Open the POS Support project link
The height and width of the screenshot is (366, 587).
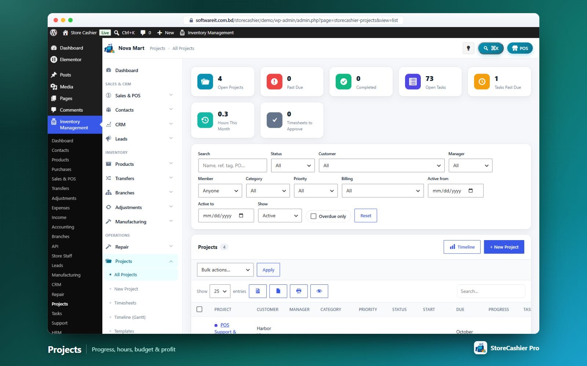pos(225,328)
